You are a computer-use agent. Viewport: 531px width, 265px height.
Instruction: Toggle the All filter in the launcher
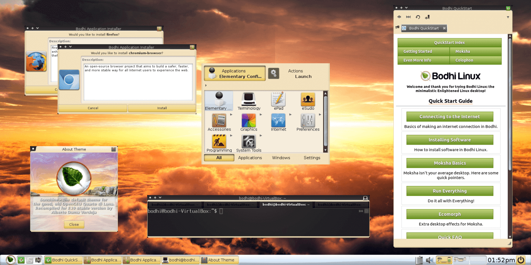[x=219, y=157]
